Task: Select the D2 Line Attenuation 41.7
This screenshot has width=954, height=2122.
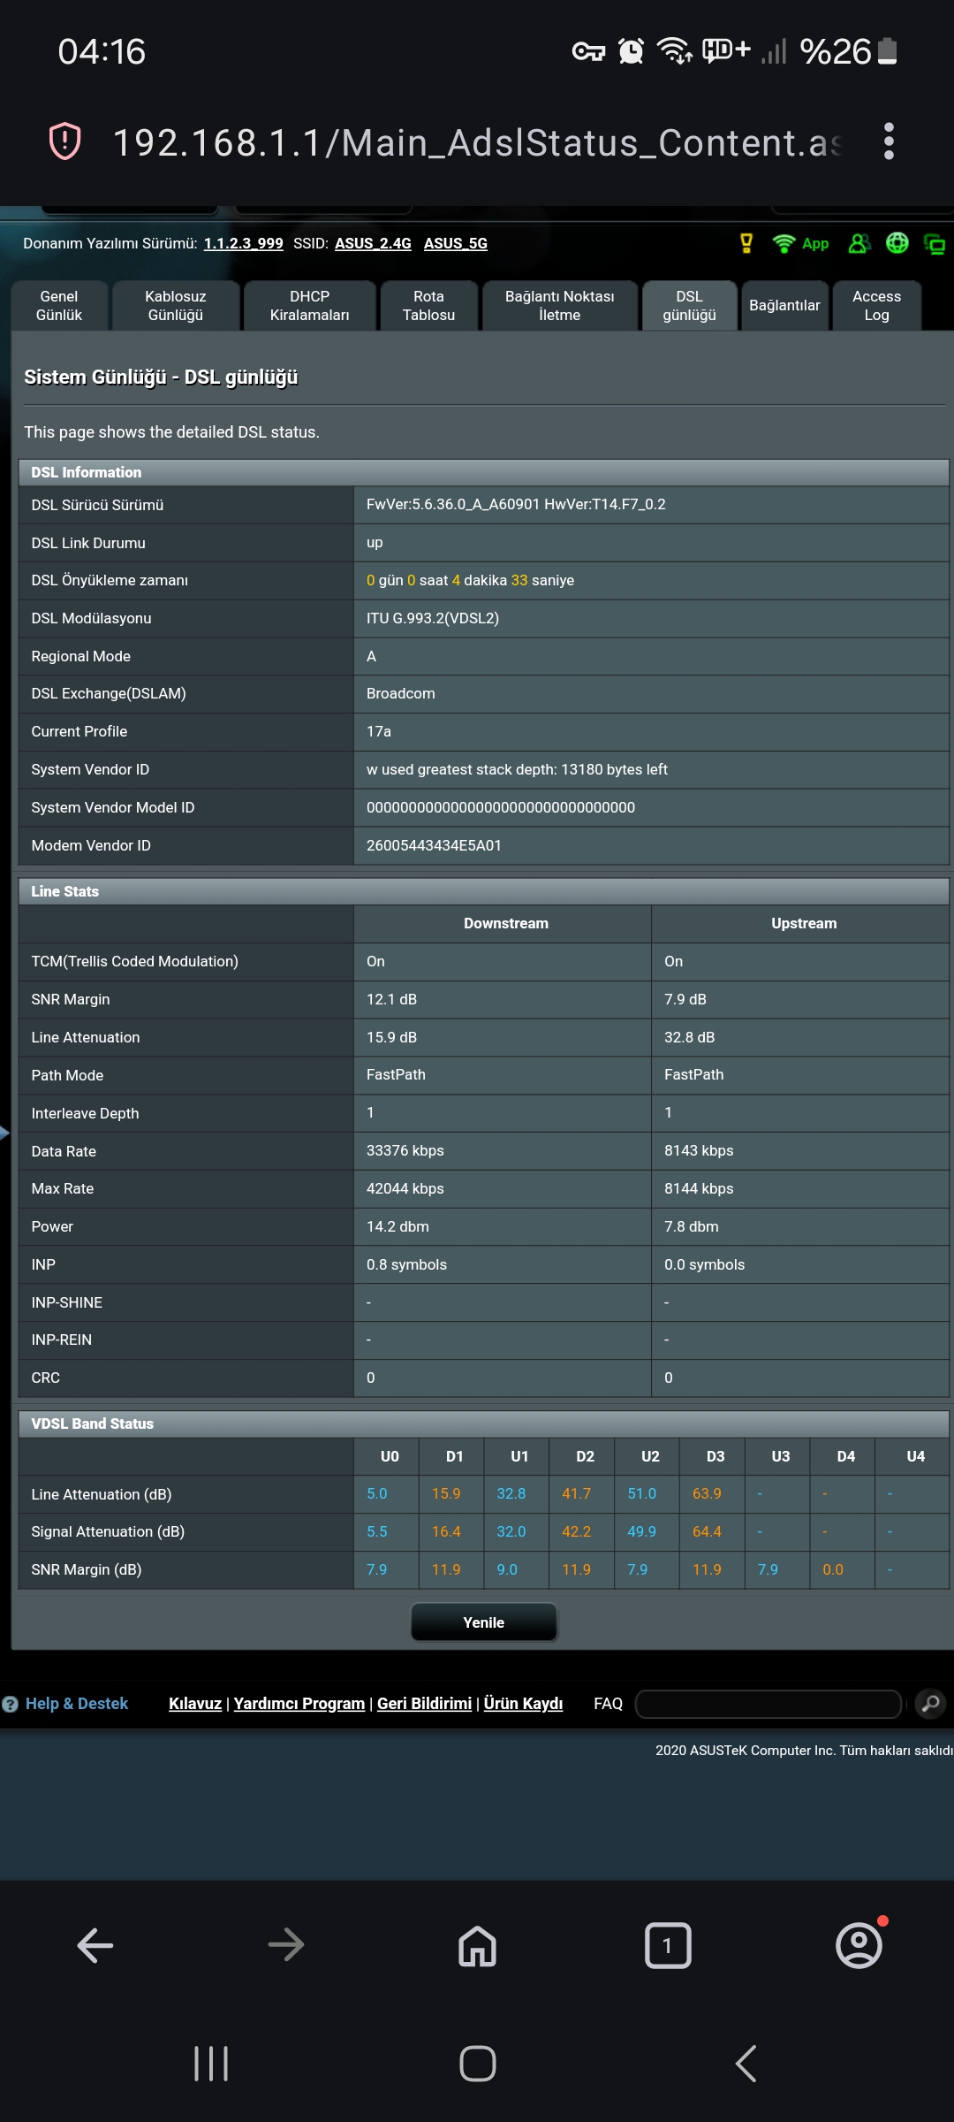Action: 577,1494
